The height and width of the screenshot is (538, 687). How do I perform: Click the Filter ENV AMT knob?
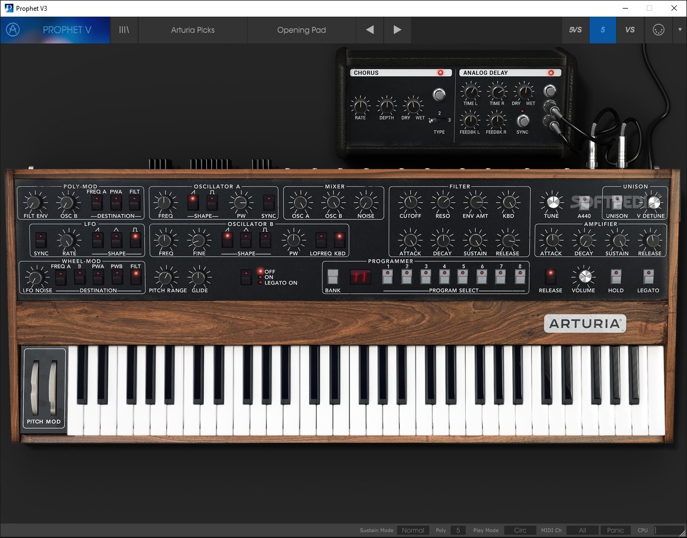[x=475, y=203]
